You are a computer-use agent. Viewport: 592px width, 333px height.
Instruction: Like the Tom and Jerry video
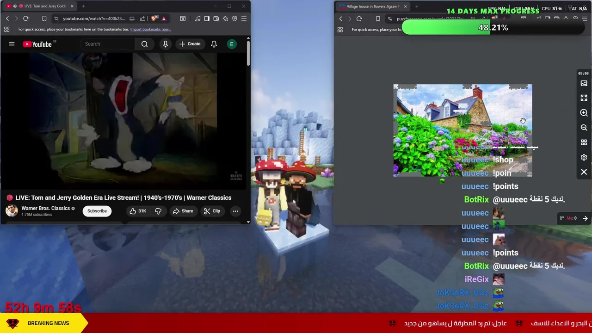coord(138,211)
